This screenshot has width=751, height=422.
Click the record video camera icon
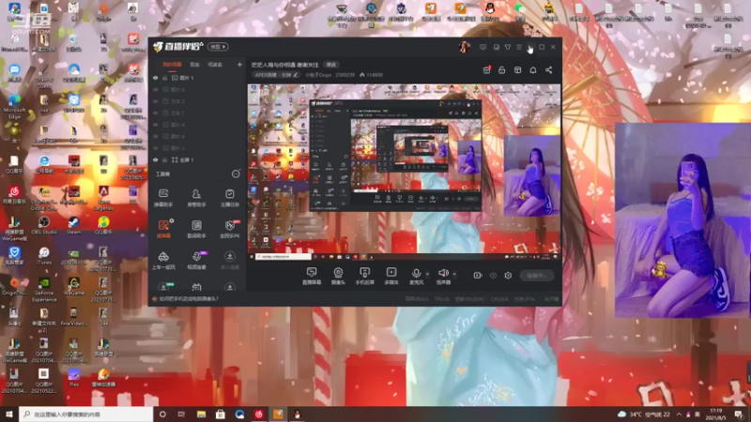[x=478, y=276]
